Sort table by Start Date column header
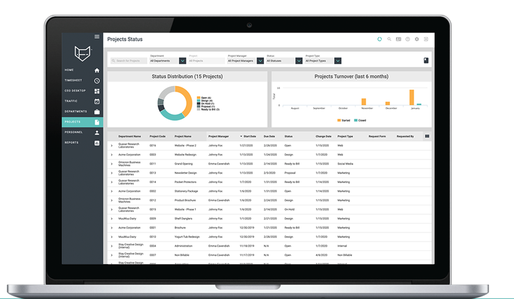Viewport: 514px width, 299px height. pos(250,136)
